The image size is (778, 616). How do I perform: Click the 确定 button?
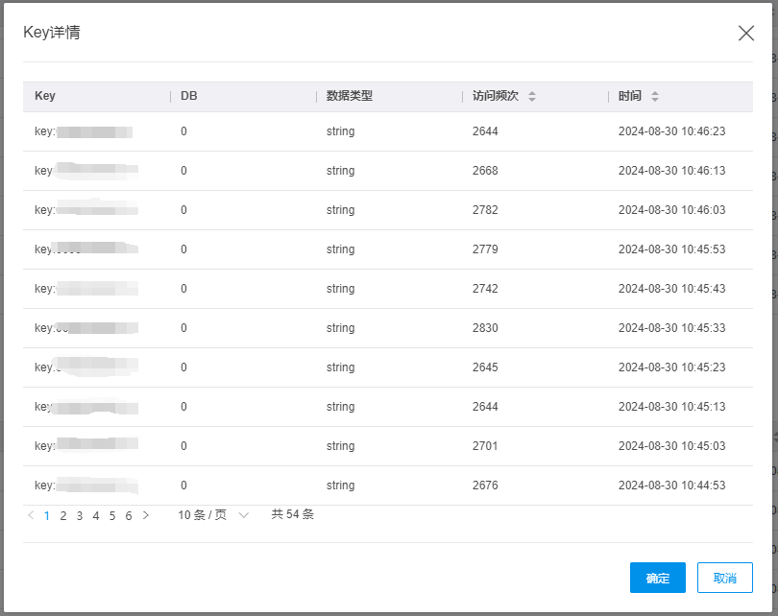point(658,578)
